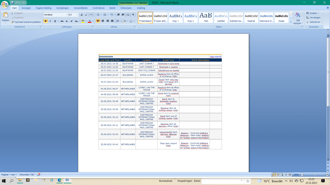Click the Opmaak kopiëren/plakken format painter

pos(26,22)
